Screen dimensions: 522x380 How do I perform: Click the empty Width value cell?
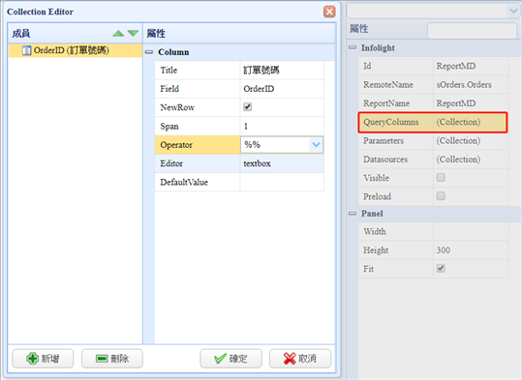[471, 231]
